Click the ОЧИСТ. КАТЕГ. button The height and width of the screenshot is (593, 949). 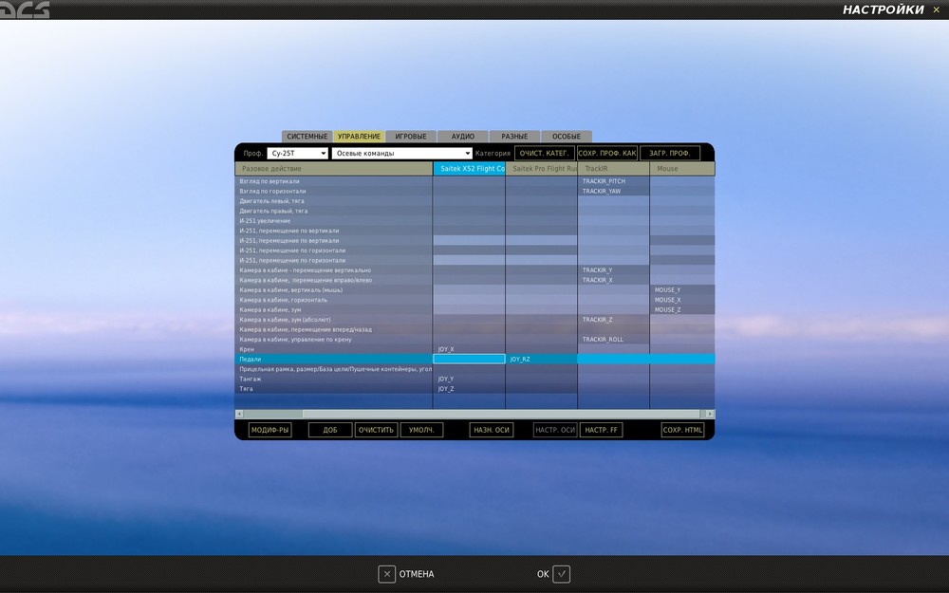544,153
